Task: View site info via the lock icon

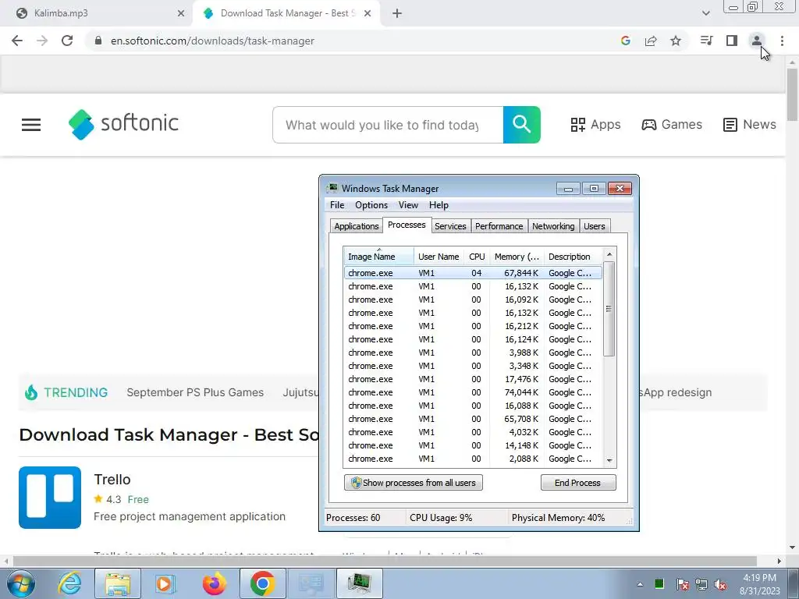Action: (98, 41)
